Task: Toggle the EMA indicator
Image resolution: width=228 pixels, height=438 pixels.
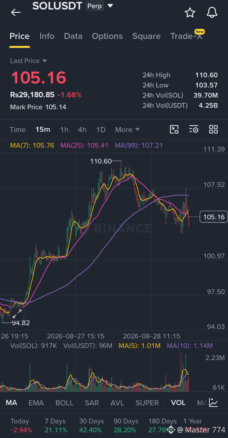Action: tap(36, 403)
